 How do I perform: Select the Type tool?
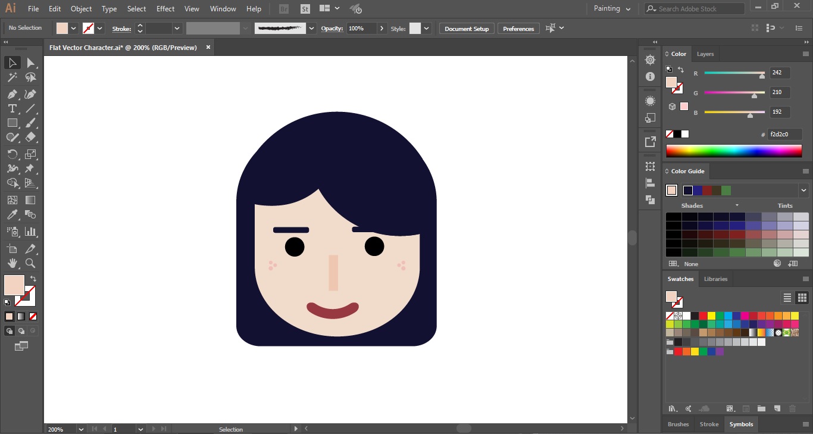point(12,108)
